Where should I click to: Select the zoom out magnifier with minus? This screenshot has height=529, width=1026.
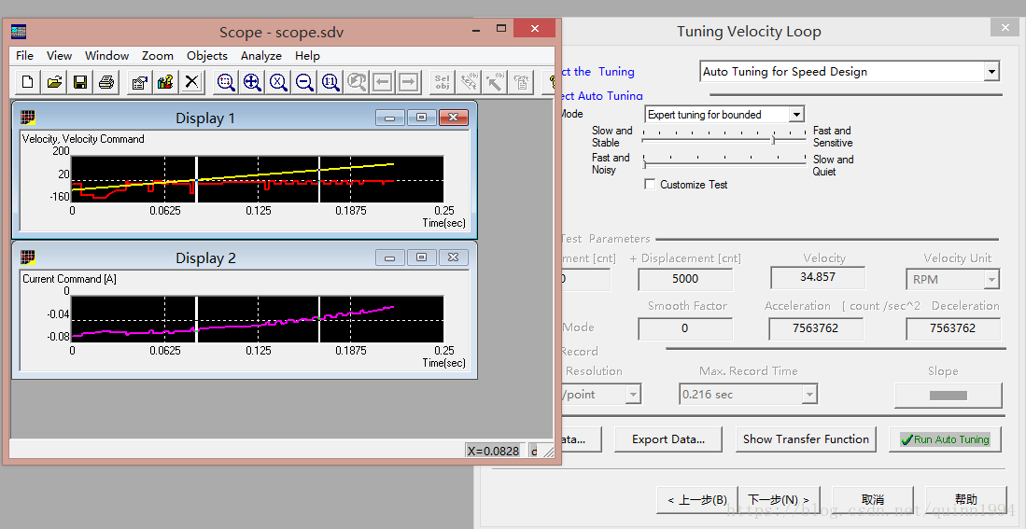click(304, 82)
